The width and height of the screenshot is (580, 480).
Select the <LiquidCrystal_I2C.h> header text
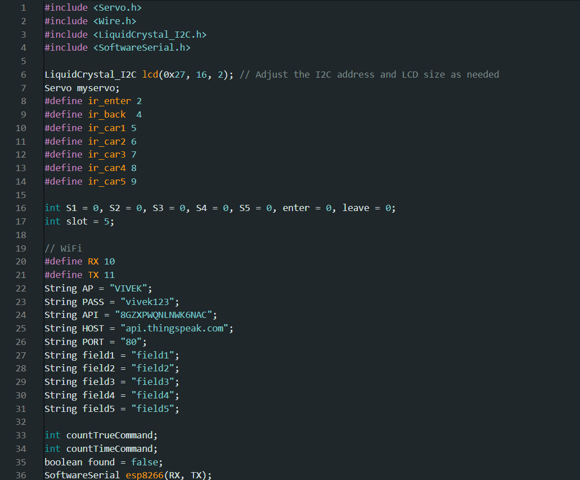click(150, 35)
